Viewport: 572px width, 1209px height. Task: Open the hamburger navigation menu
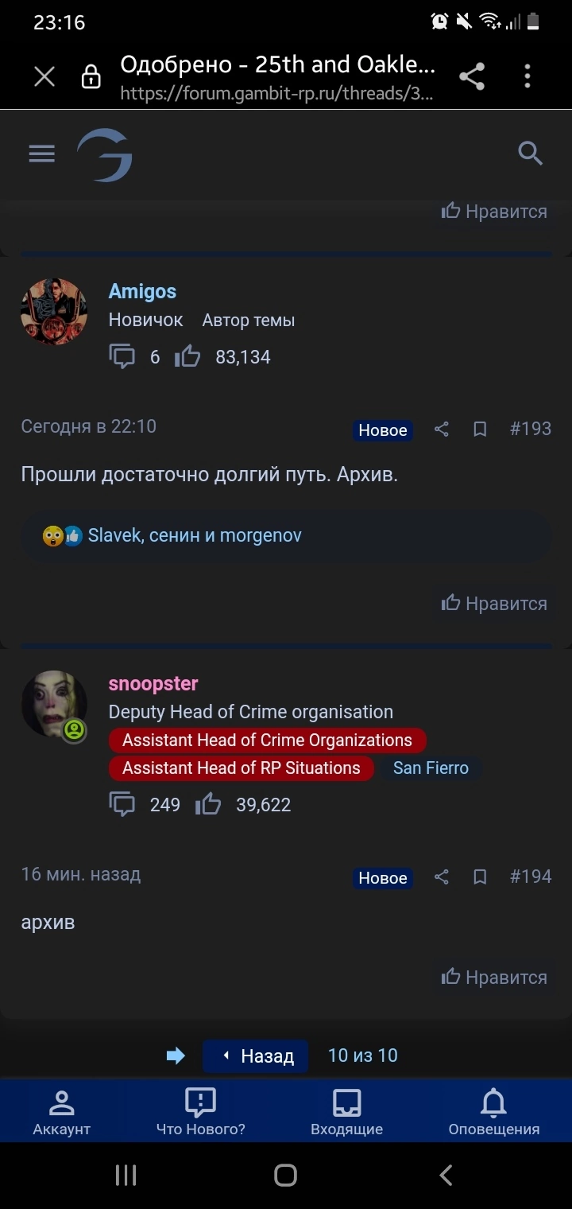click(x=41, y=154)
